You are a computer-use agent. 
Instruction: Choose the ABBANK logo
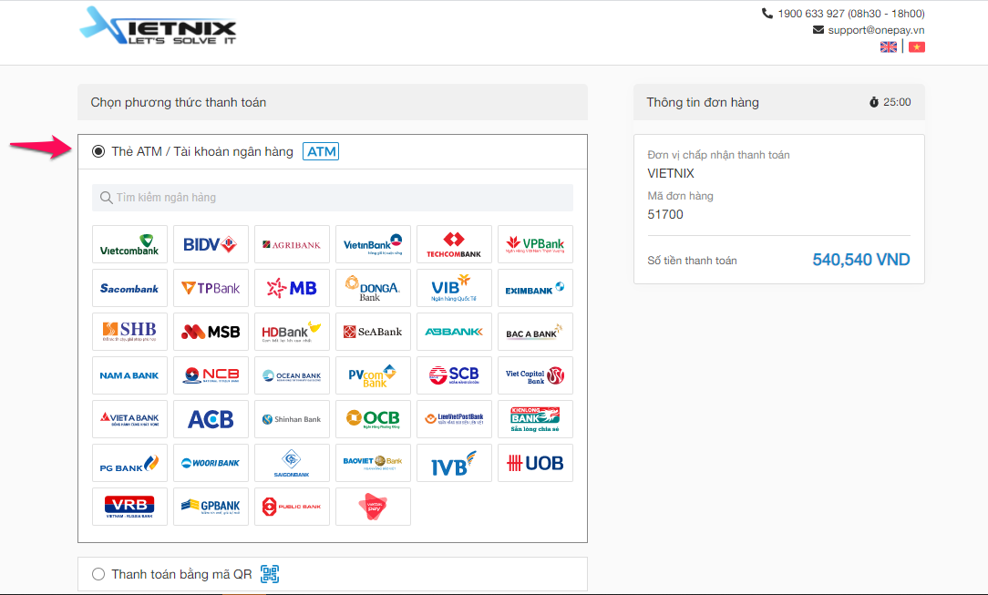(x=454, y=332)
